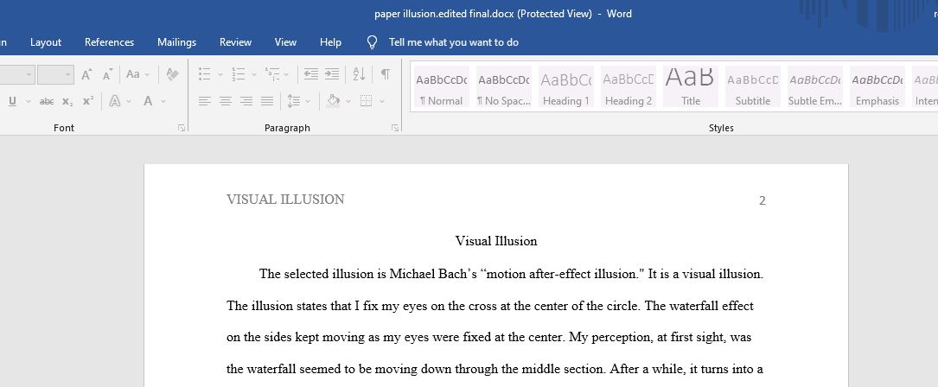Expand the underline style arrow

point(28,101)
